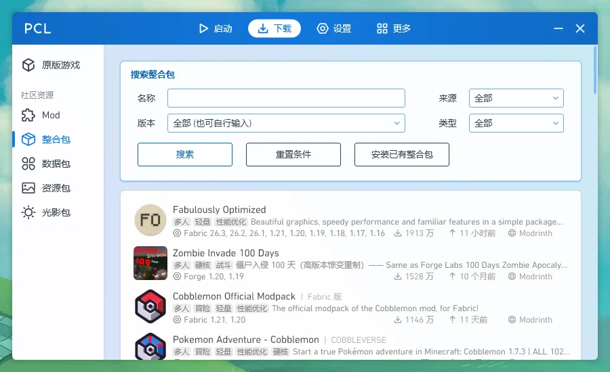The image size is (610, 372).
Task: Click the version icon before Forge 1.20, 1.19
Action: coord(177,277)
